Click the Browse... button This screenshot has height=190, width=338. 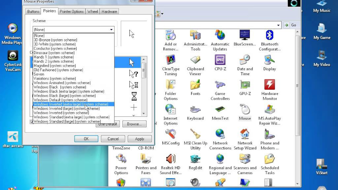[x=134, y=124]
